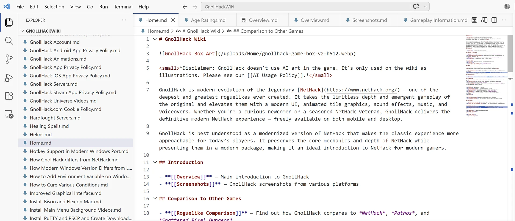Open the Remote Explorer view icon

(9, 114)
